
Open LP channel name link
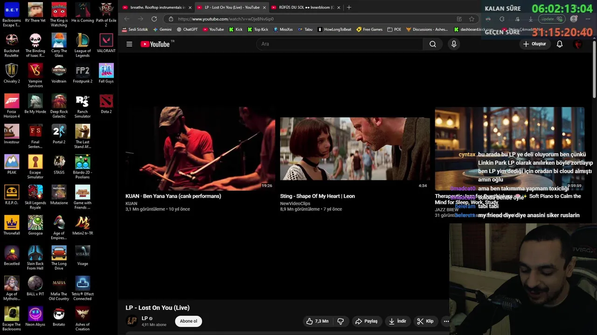(145, 318)
